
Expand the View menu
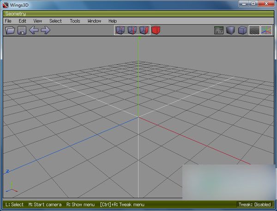[x=37, y=21]
